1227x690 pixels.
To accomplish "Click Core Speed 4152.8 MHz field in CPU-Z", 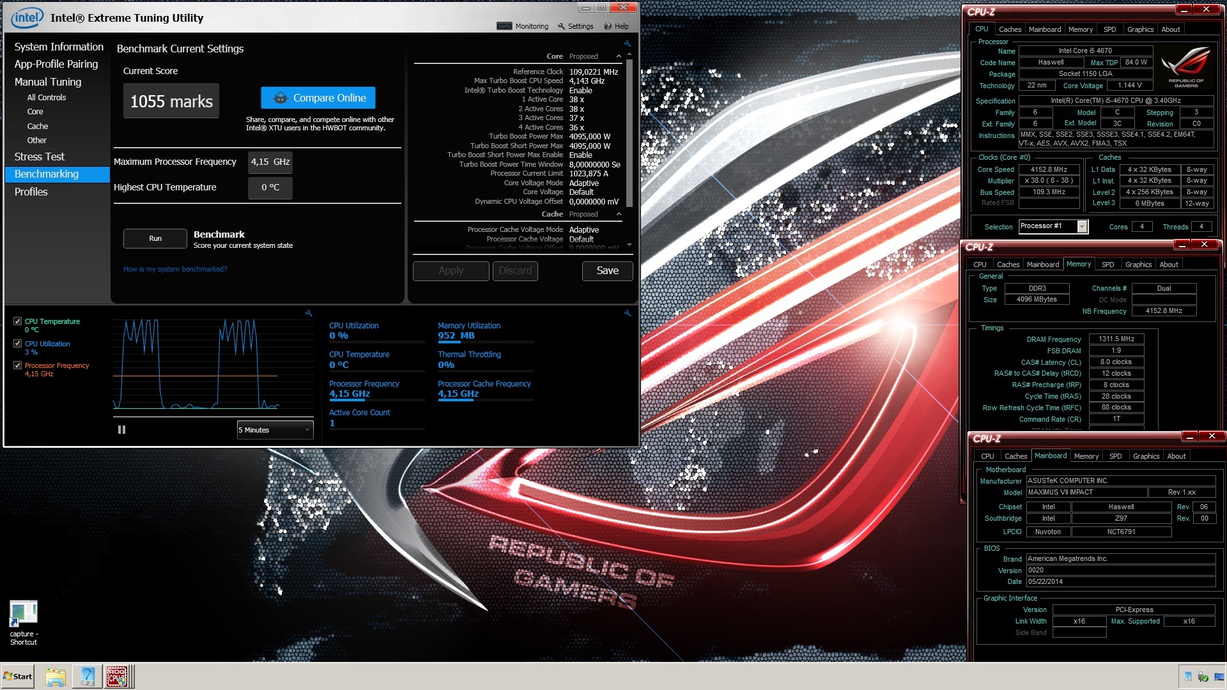I will 1049,169.
